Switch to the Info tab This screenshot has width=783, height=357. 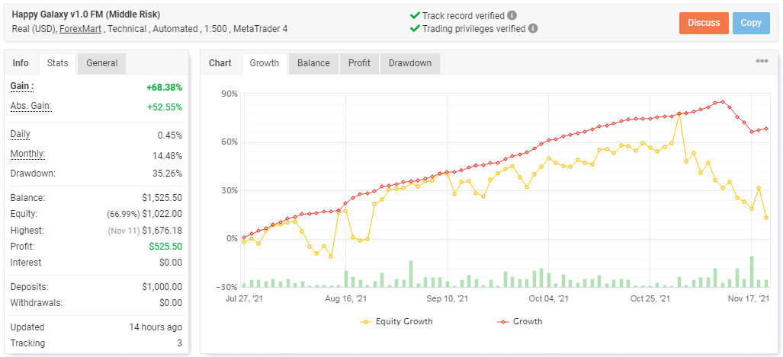(21, 63)
